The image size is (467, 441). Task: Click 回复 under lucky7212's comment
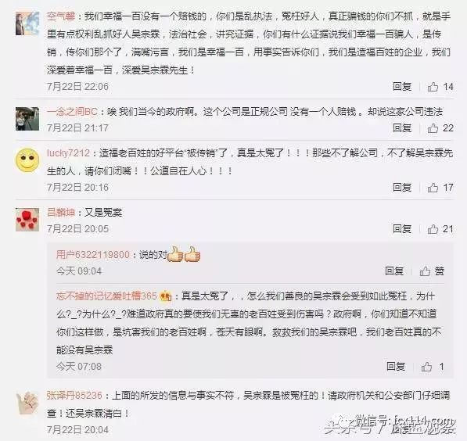402,188
